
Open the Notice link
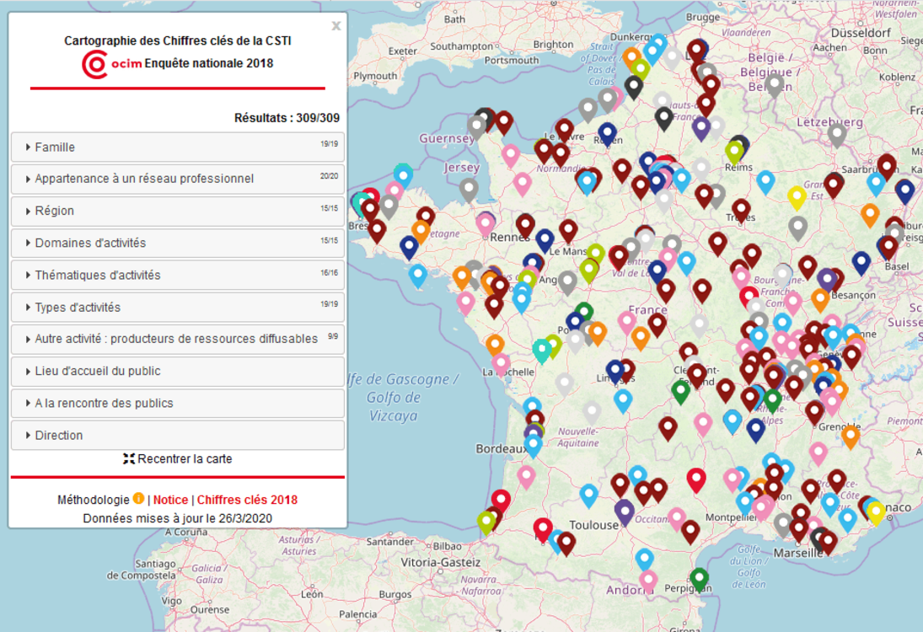tap(171, 500)
